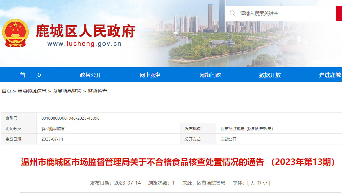Open the 首页 navigation menu item
This screenshot has height=195, width=342.
pos(31,75)
